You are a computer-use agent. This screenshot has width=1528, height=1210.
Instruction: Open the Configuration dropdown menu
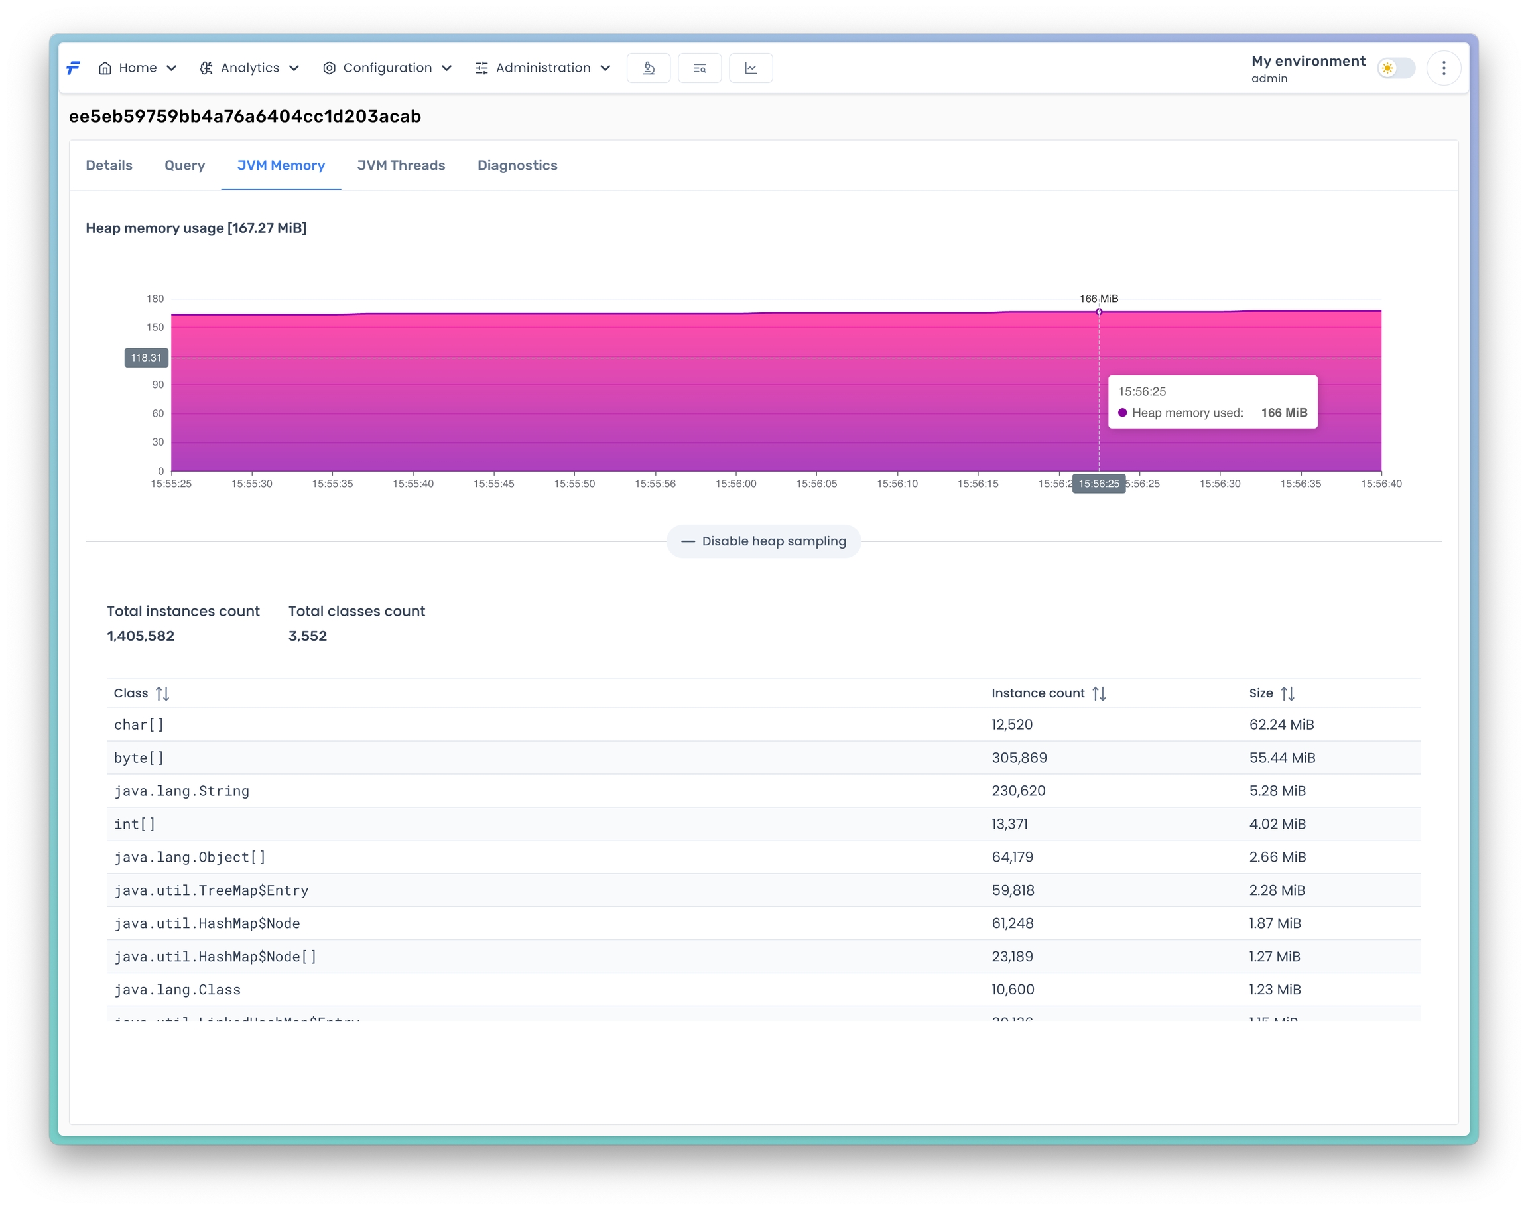[387, 68]
